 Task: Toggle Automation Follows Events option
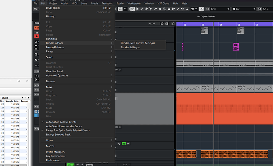[61, 122]
